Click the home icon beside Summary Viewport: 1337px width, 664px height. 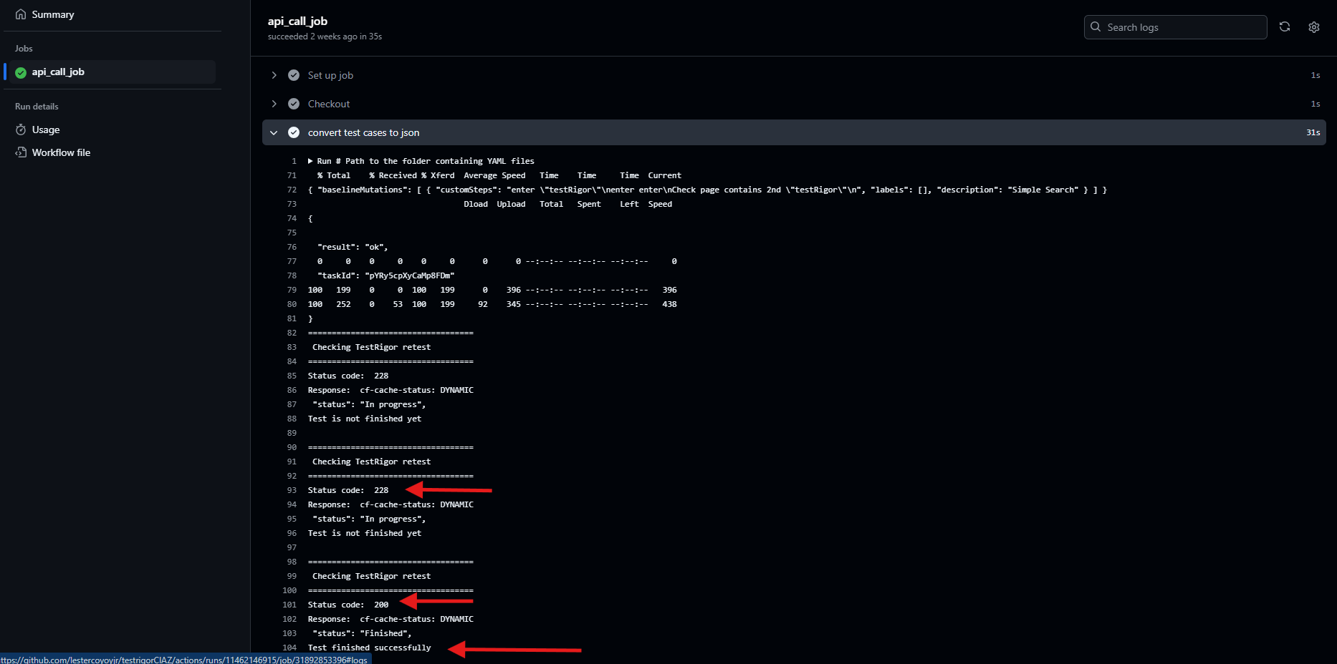[21, 14]
